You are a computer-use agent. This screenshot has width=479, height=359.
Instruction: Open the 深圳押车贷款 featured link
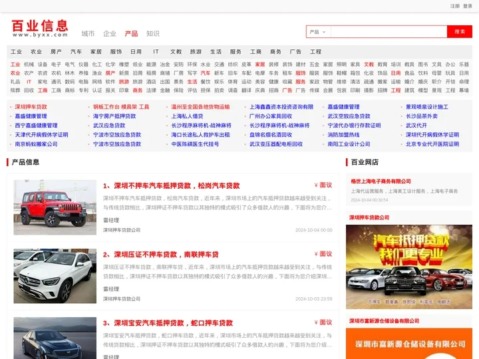tap(31, 107)
